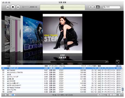
Task: Click the 5:38 duration cell
Action: point(46,83)
